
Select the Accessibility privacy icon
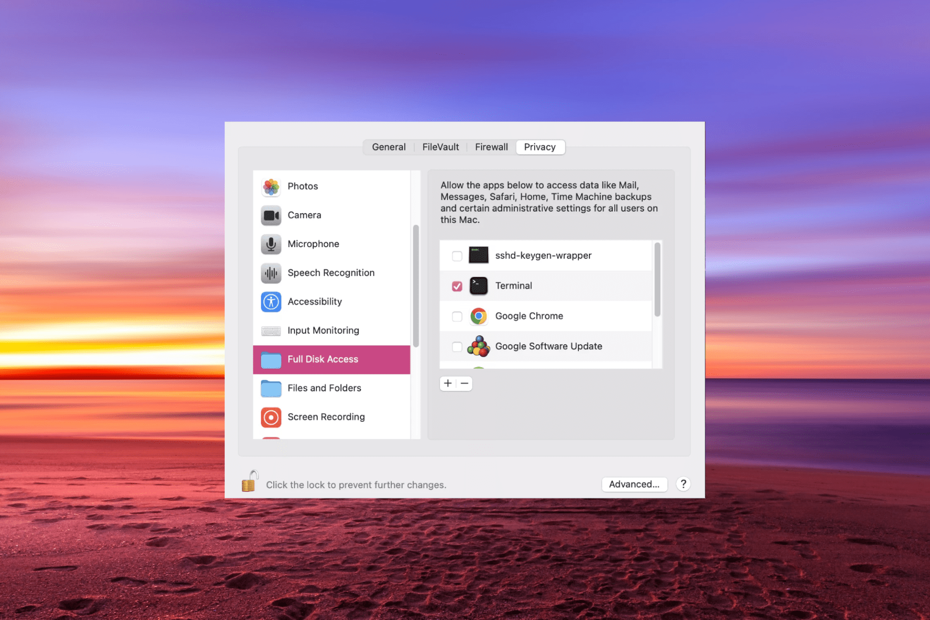click(272, 301)
